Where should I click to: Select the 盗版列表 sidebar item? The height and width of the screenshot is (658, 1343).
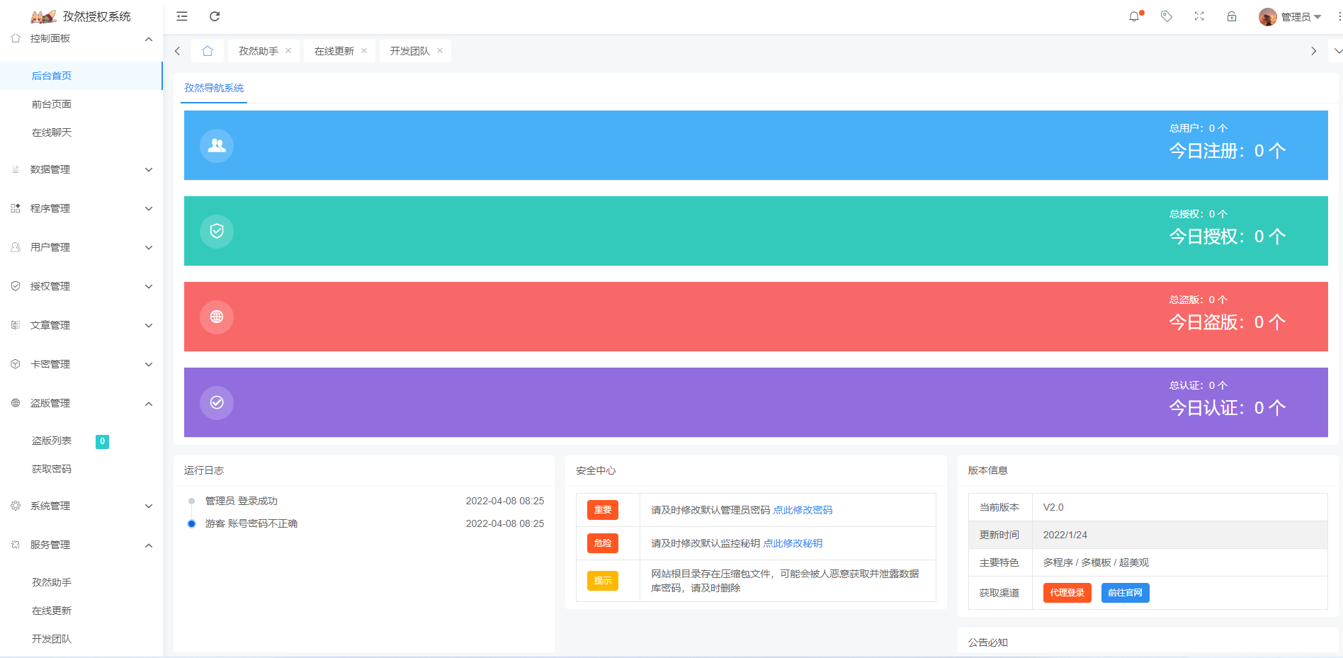52,441
